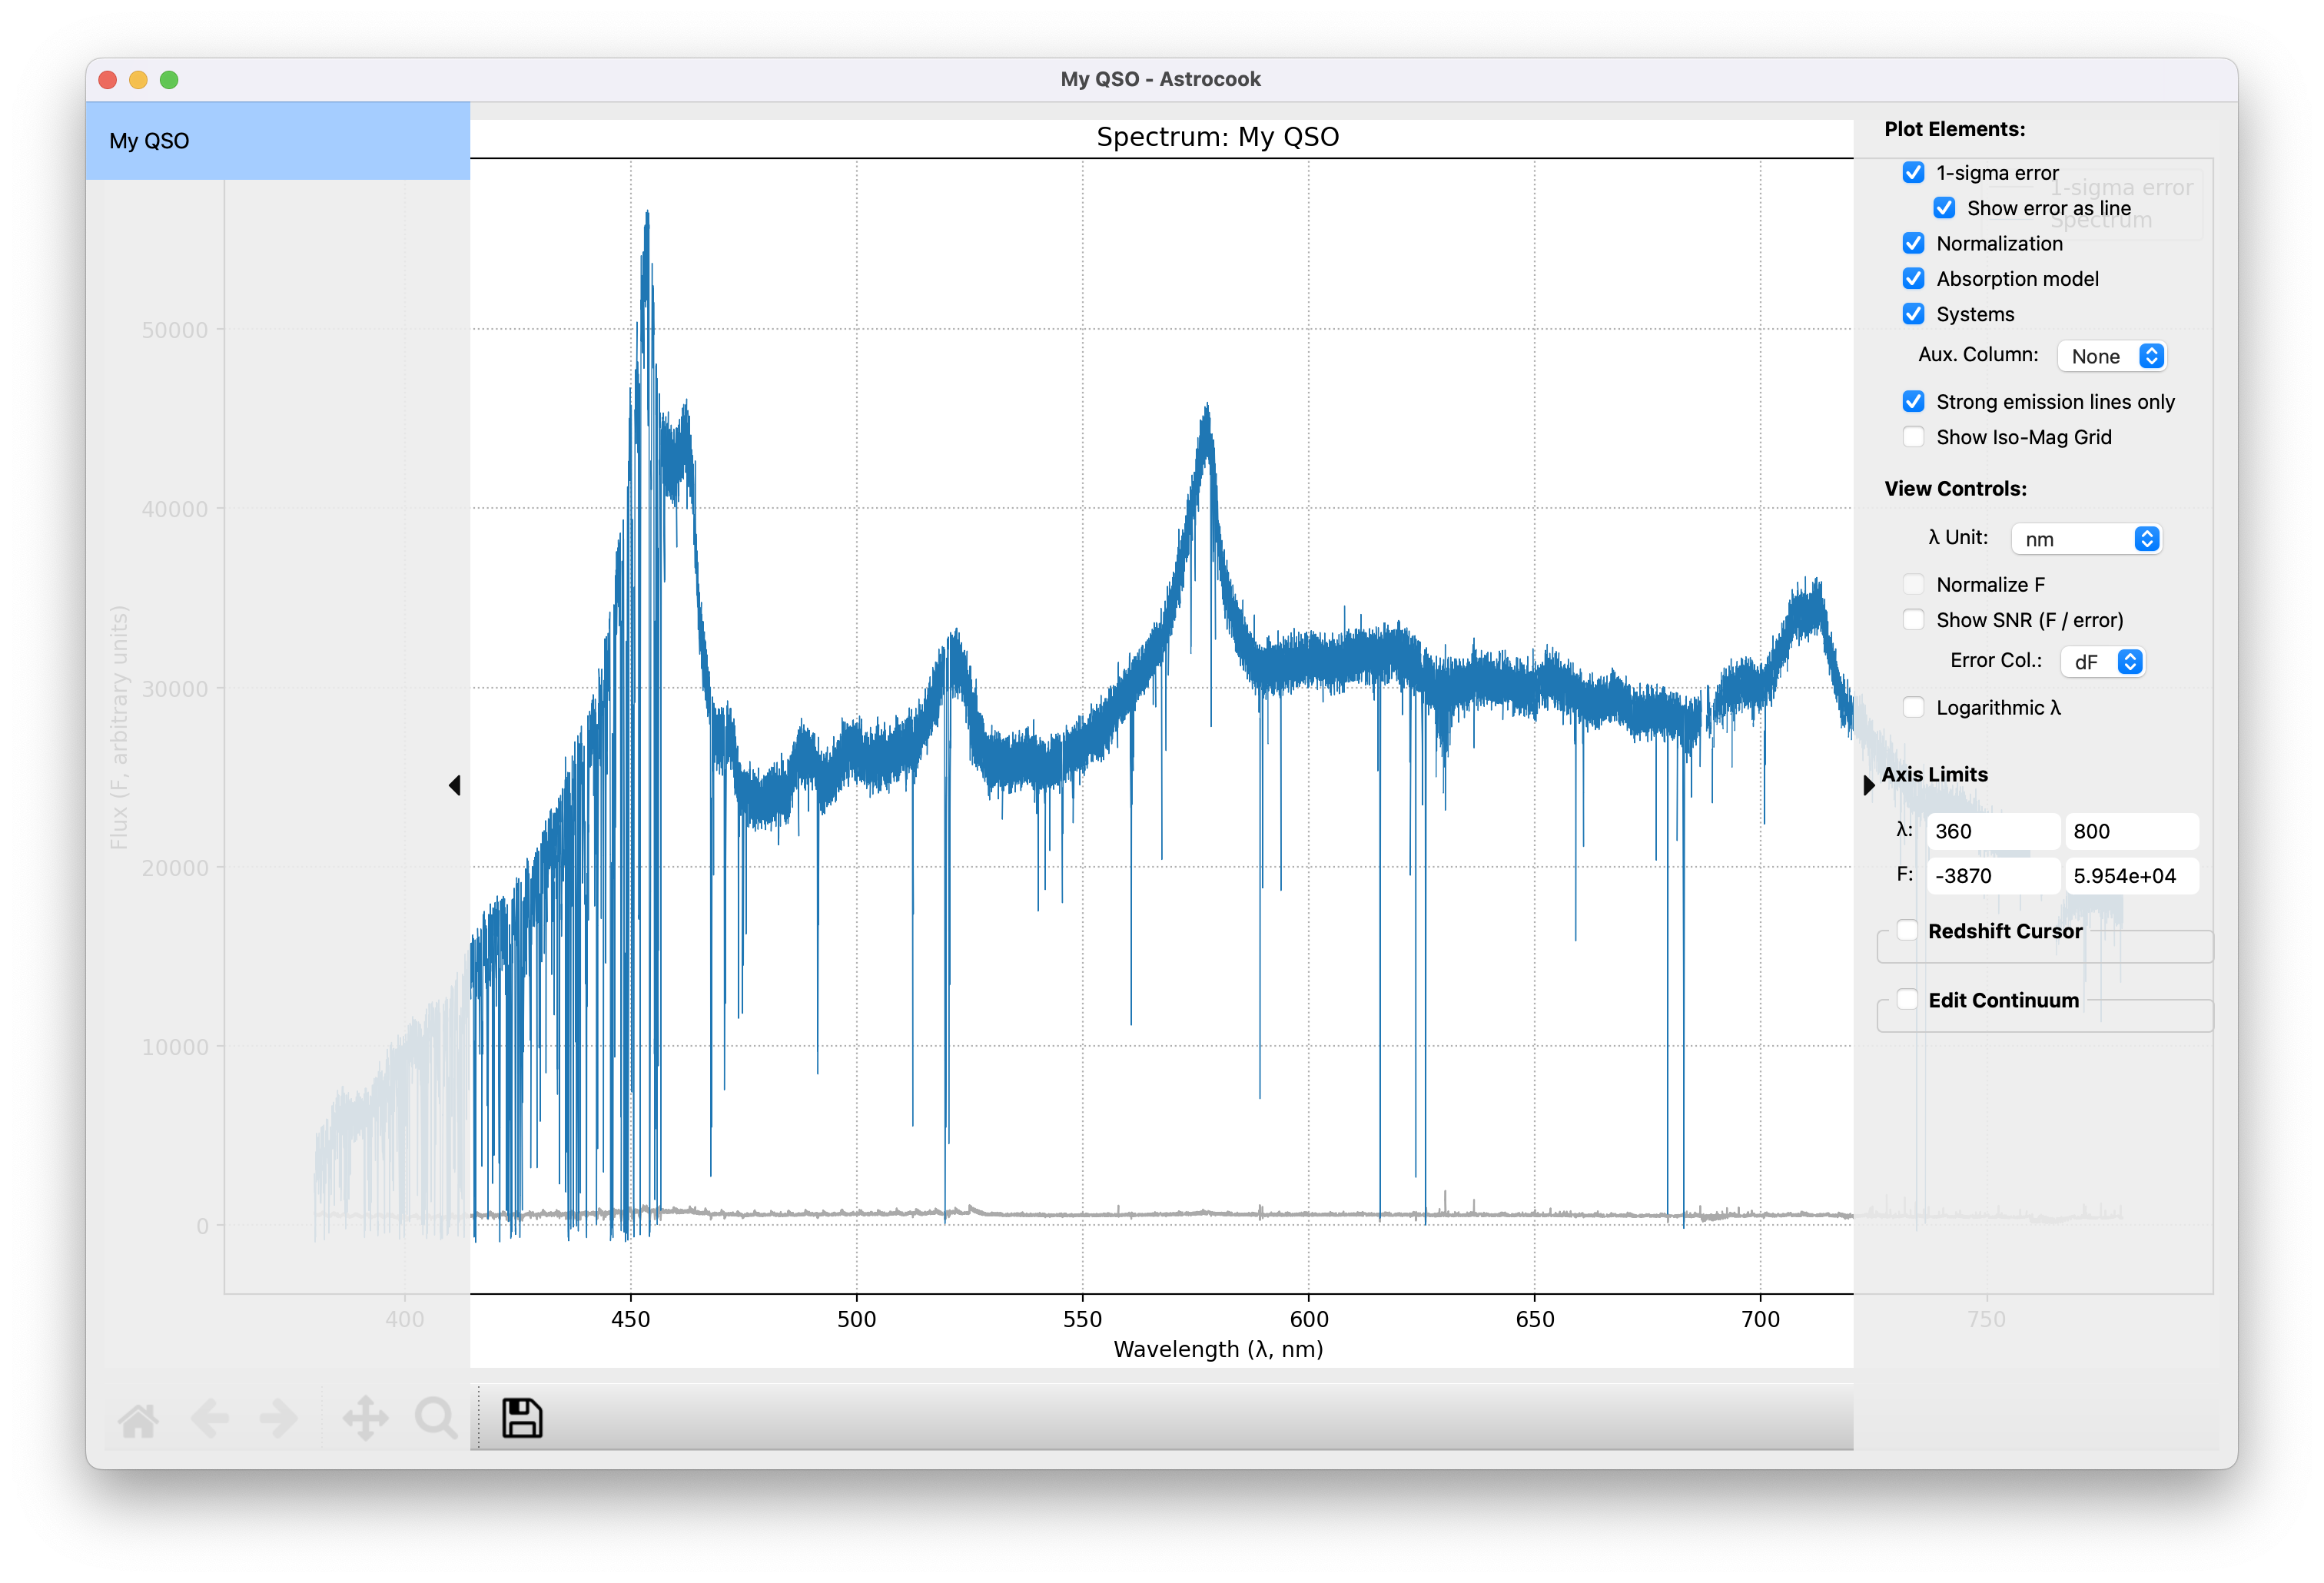2324x1583 pixels.
Task: Open the Aux. Column dropdown
Action: coord(2112,356)
